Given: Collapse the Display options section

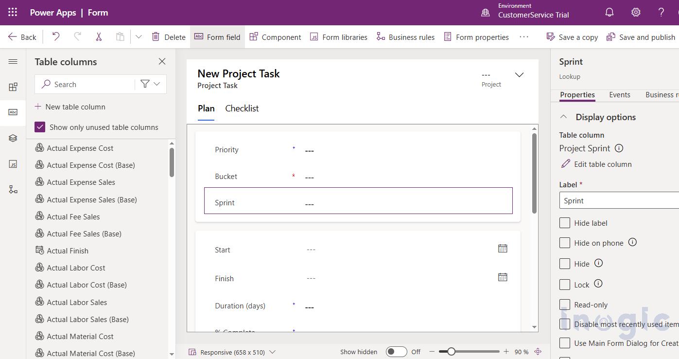Looking at the screenshot, I should [x=563, y=117].
